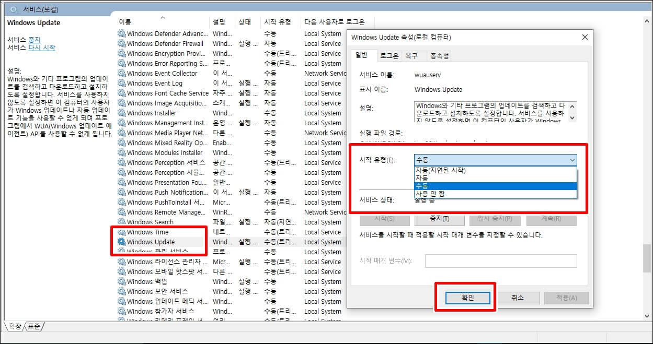Click gear icon of Windows Media Player Net
The image size is (653, 344).
tap(122, 133)
